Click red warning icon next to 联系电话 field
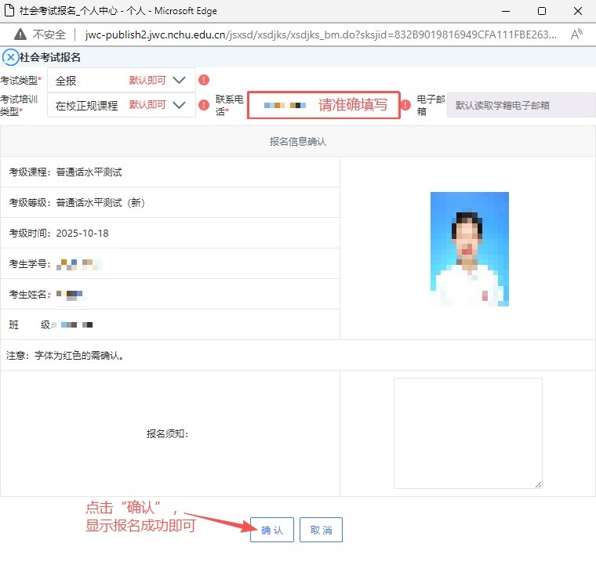Viewport: 596px width, 565px height. [405, 105]
